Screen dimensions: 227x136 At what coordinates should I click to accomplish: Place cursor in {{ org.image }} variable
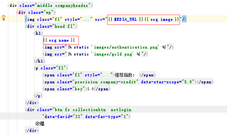[x=162, y=19]
